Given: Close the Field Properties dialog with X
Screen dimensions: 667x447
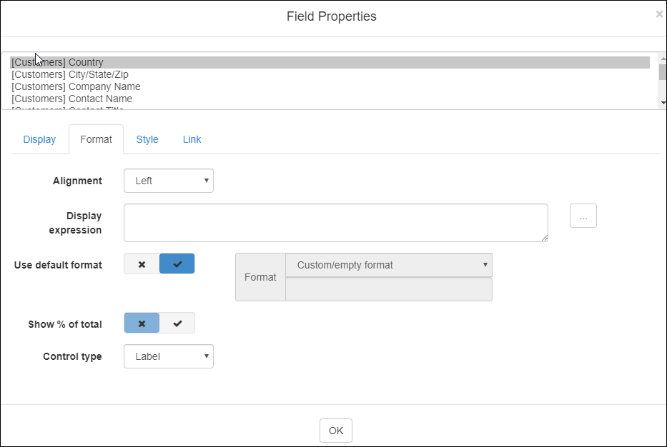Looking at the screenshot, I should (x=658, y=14).
